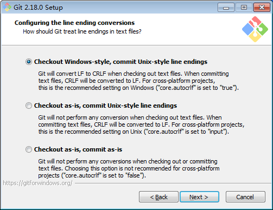
Task: Maximize the Git Setup window
Action: pyautogui.click(x=244, y=8)
